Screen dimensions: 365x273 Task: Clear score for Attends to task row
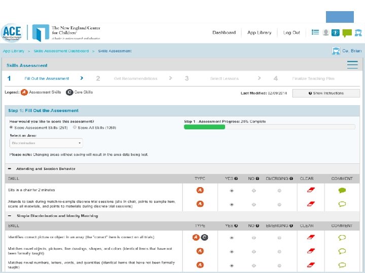point(311,204)
